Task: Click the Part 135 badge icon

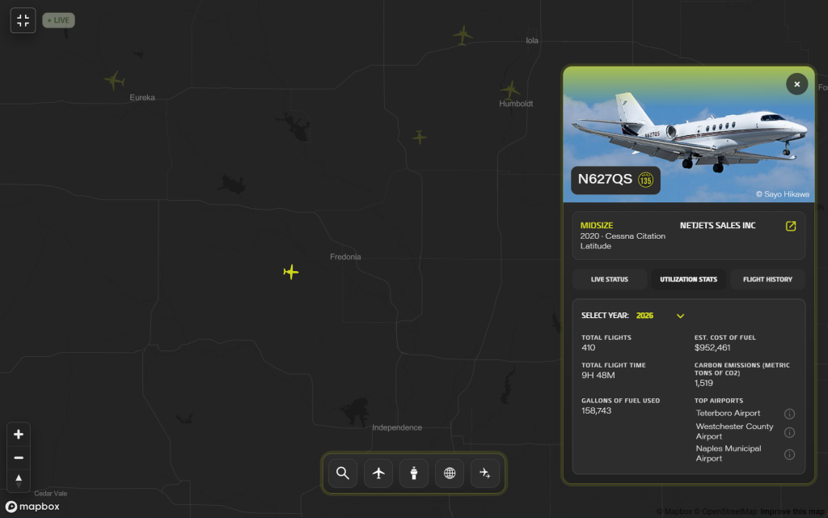Action: pos(645,180)
